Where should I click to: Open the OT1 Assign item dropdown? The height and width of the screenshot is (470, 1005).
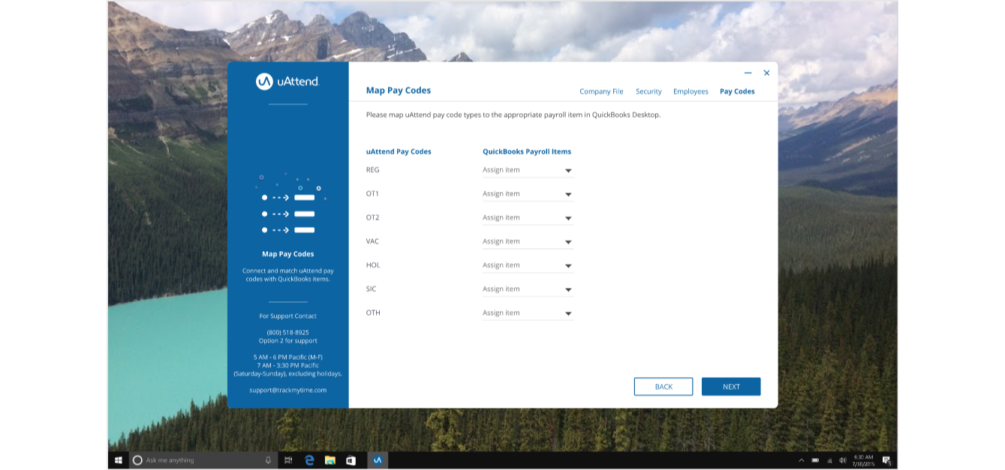(528, 194)
